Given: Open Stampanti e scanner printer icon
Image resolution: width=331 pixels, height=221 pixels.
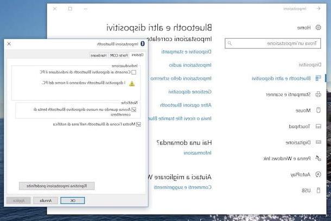Looking at the screenshot, I should click(318, 94).
